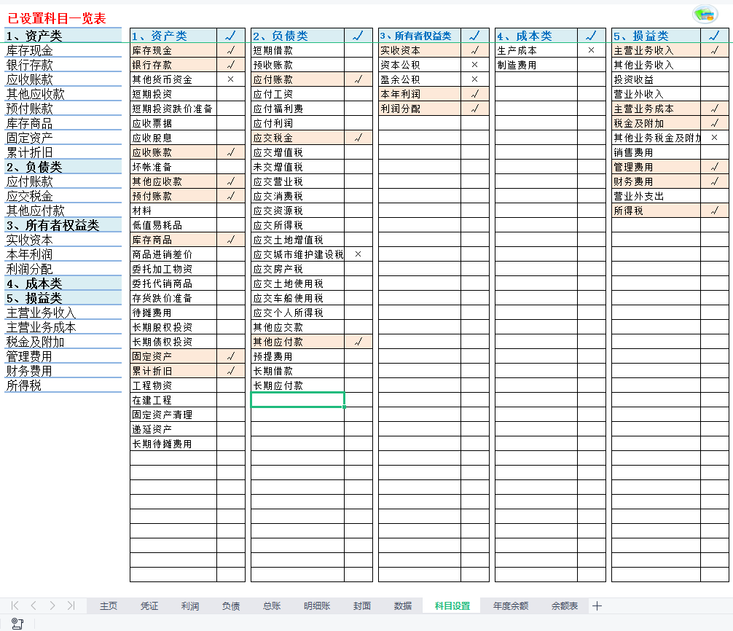This screenshot has height=631, width=733.
Task: Click the 盈余公积 cell
Action: point(420,79)
